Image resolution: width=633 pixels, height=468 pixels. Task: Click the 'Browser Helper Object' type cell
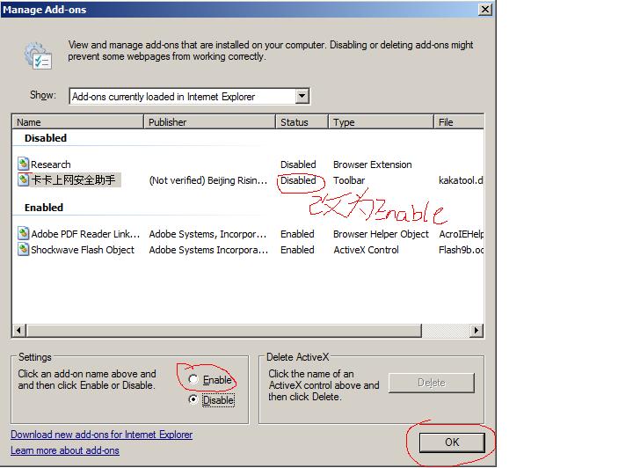(x=381, y=234)
